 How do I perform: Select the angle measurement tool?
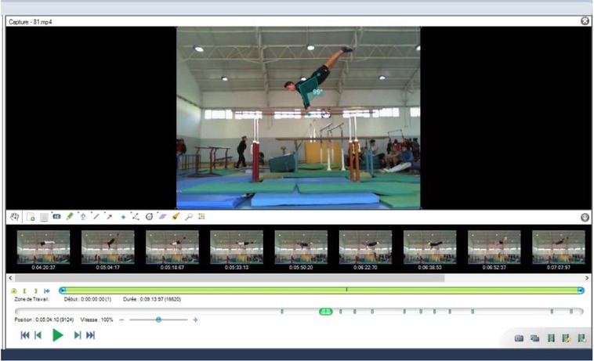click(x=136, y=216)
